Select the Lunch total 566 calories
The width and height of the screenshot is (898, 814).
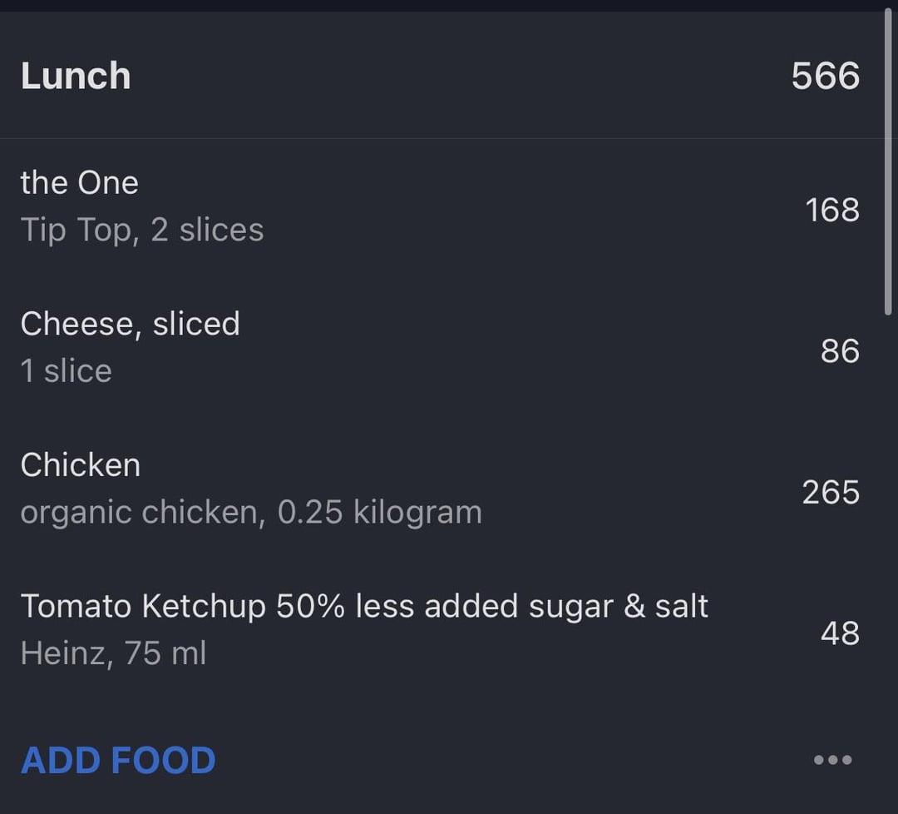coord(826,76)
